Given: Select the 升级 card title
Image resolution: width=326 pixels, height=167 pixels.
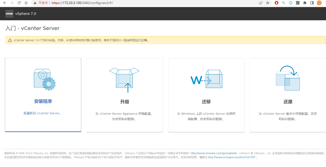Looking at the screenshot, I should 125,102.
